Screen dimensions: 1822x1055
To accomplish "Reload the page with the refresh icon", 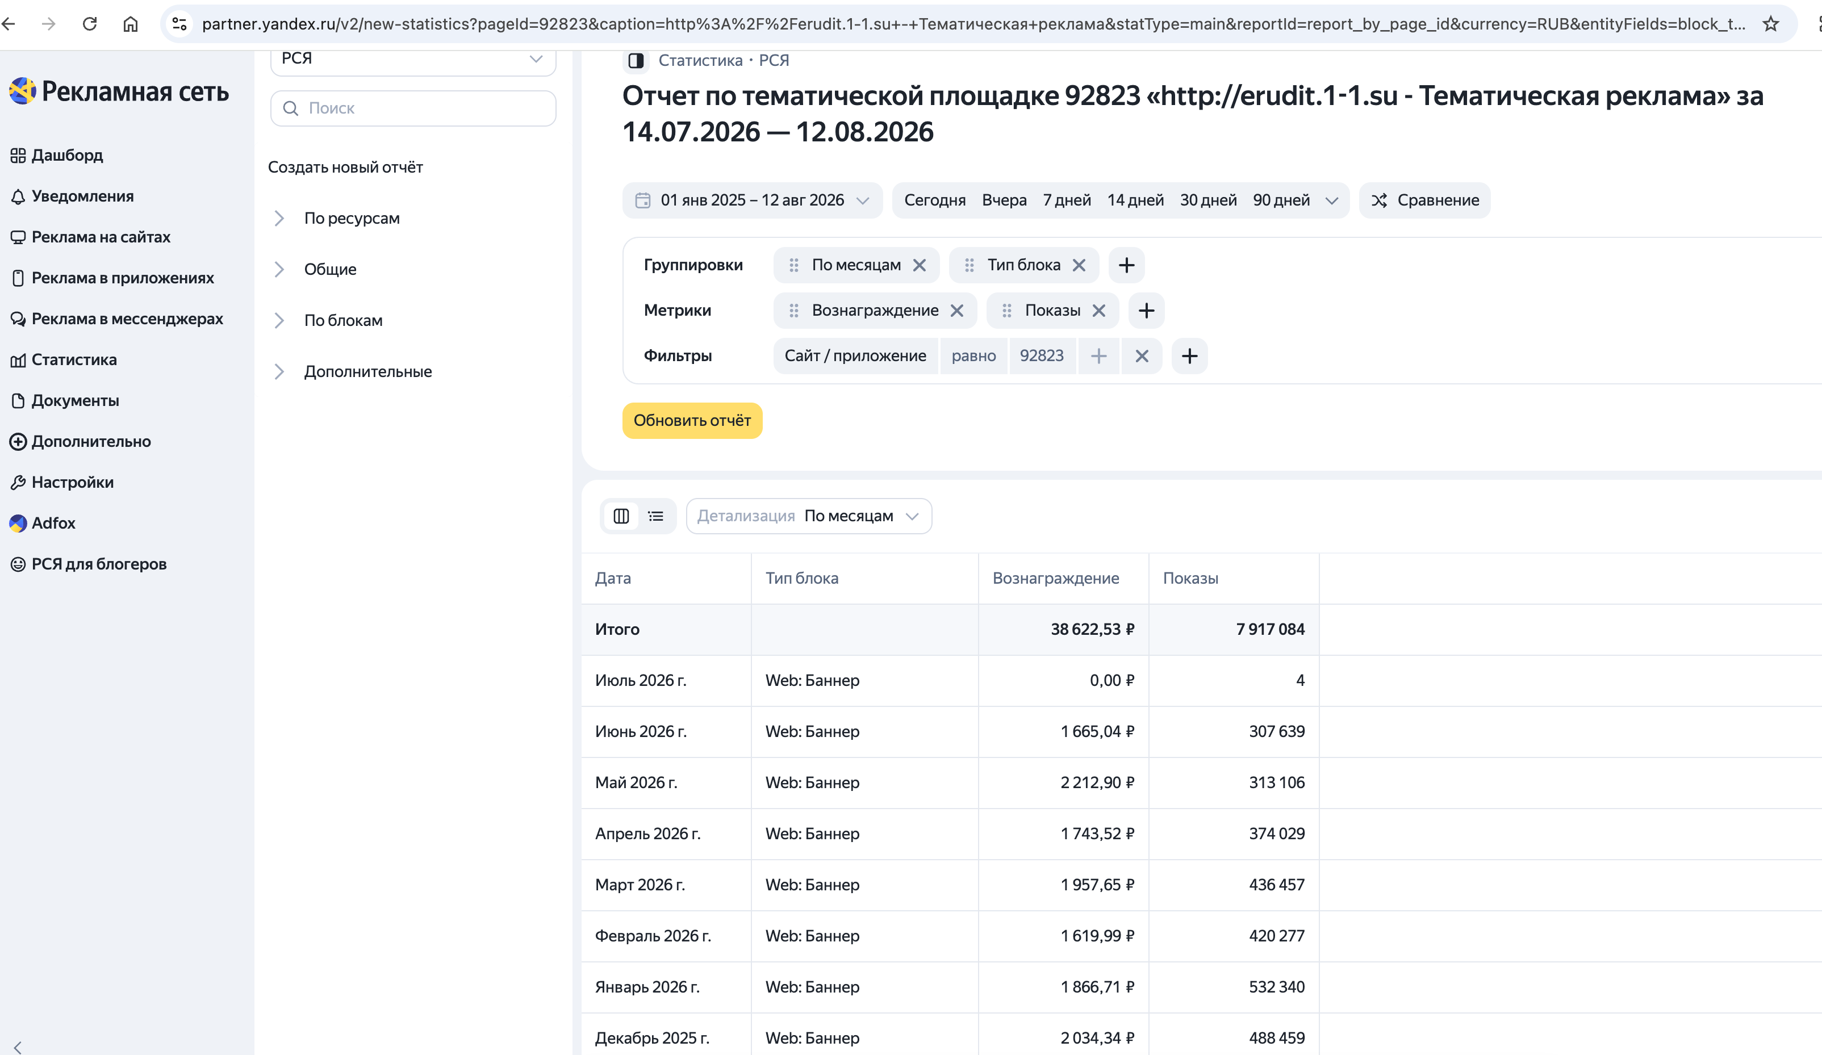I will tap(90, 24).
